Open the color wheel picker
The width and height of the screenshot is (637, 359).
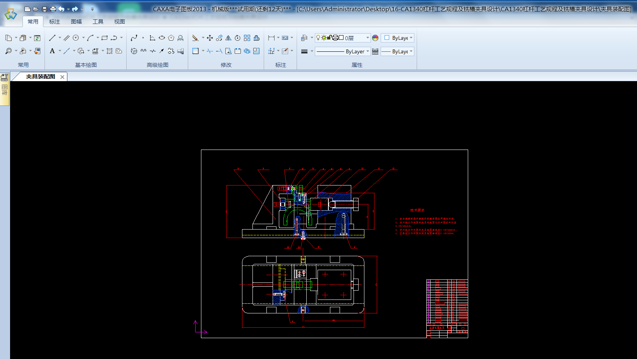375,38
